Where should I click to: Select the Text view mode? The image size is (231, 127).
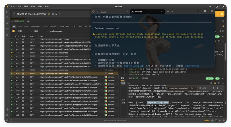pyautogui.click(x=123, y=83)
